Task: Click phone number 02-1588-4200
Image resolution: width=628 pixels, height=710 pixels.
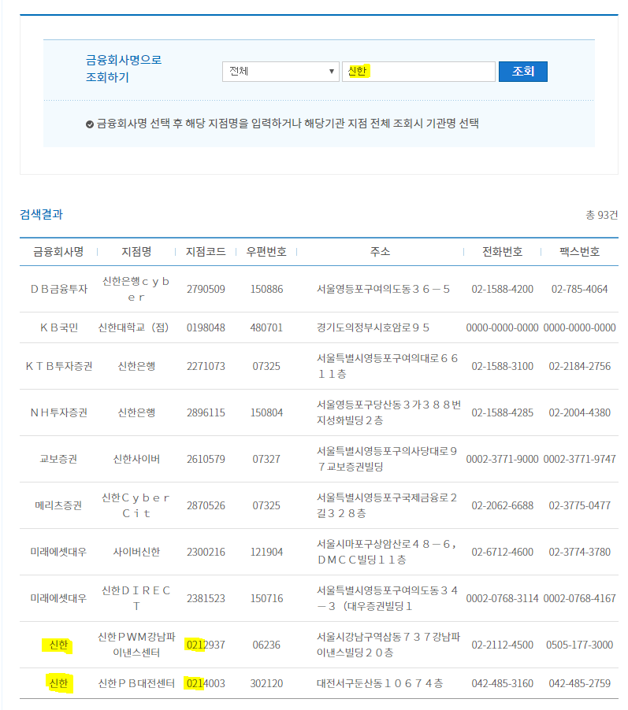Action: pos(503,289)
